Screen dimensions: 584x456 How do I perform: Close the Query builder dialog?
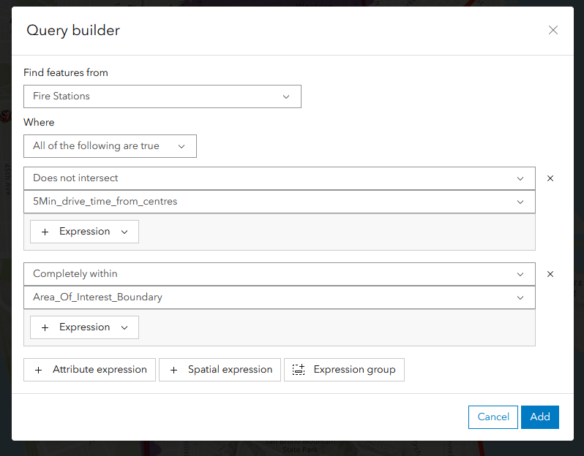[553, 30]
